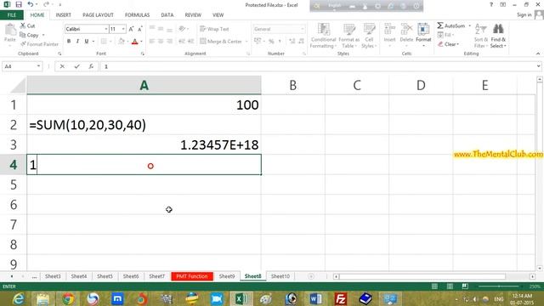Copy the selection
Viewport: 544px width, 306px height.
29,35
